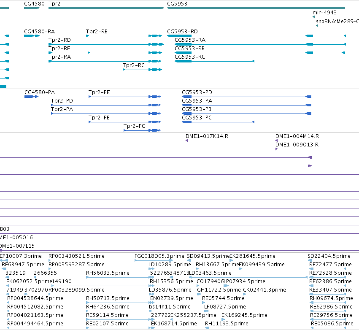Pick protein label Tpr2-PC
The image size is (359, 330).
(x=134, y=126)
